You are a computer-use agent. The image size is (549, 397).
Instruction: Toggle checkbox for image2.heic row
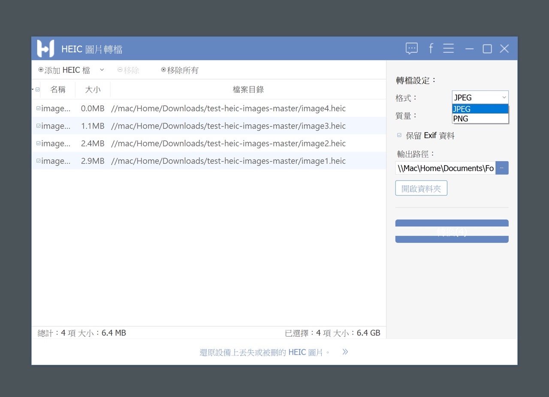click(39, 143)
